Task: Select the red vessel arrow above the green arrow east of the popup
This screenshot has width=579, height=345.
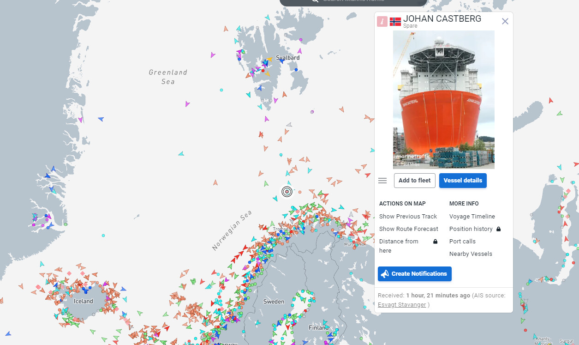Action: tap(550, 100)
